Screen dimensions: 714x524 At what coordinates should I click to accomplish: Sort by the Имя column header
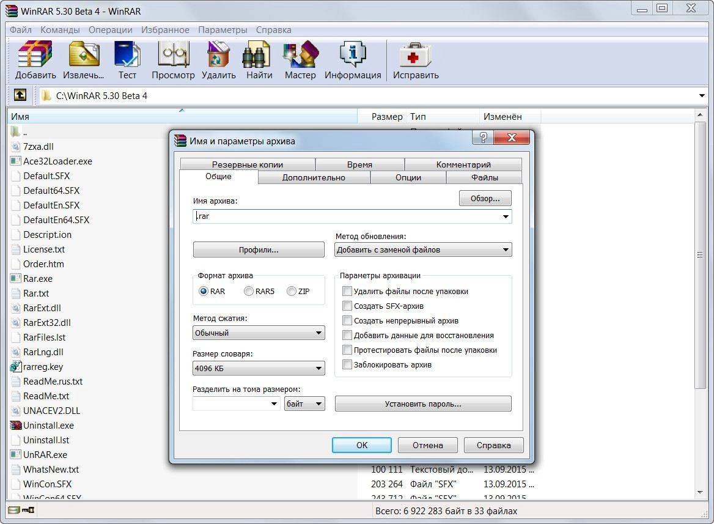(182, 117)
